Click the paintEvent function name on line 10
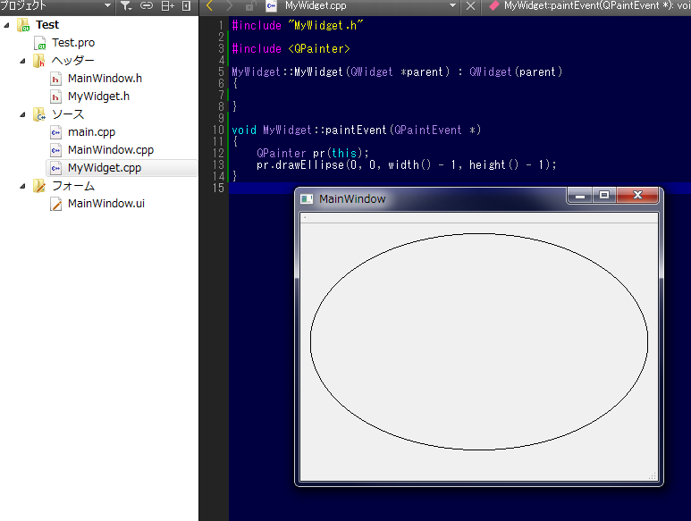Viewport: 691px width, 521px height. [x=356, y=130]
